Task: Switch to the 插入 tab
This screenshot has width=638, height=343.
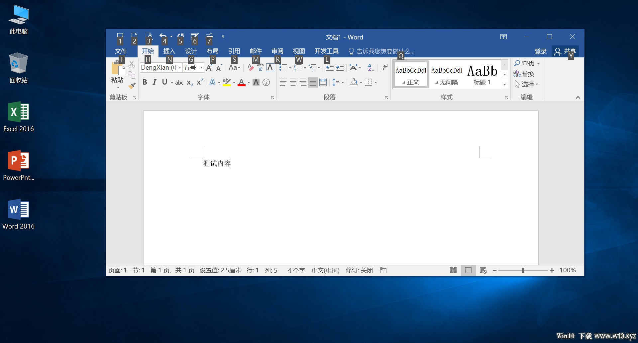Action: pyautogui.click(x=169, y=51)
